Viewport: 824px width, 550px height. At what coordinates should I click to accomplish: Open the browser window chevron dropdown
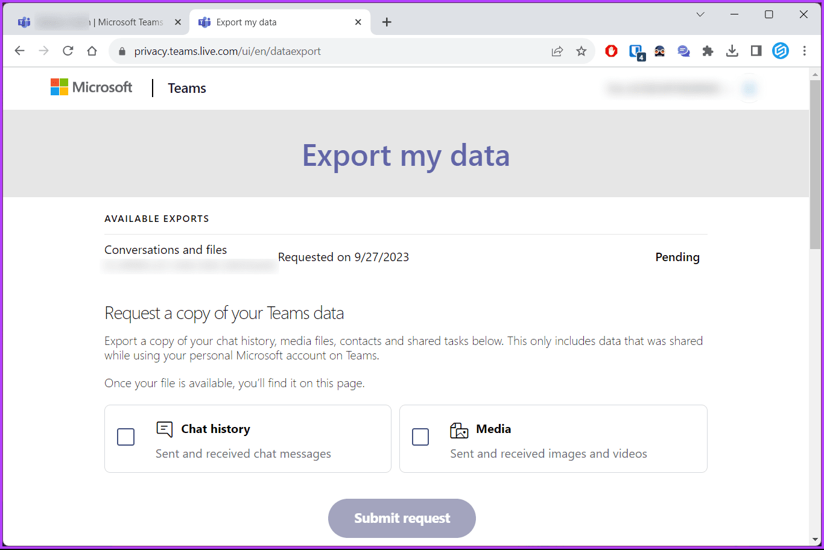click(700, 14)
